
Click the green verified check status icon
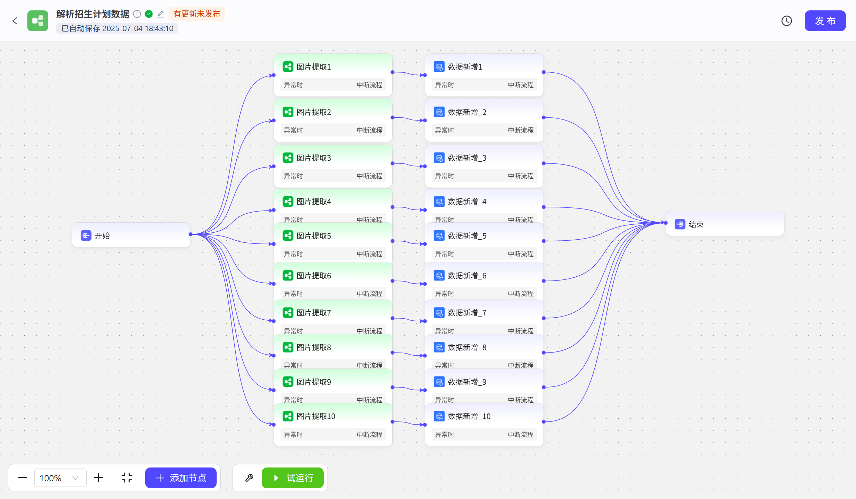[x=149, y=14]
